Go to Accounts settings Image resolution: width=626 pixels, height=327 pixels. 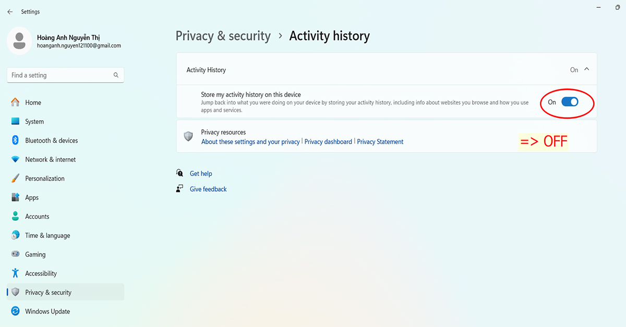click(x=37, y=217)
